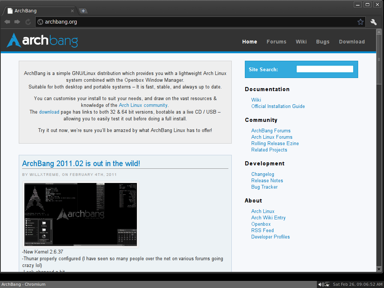The width and height of the screenshot is (384, 288).
Task: Open Home in site navigation
Action: (x=249, y=42)
